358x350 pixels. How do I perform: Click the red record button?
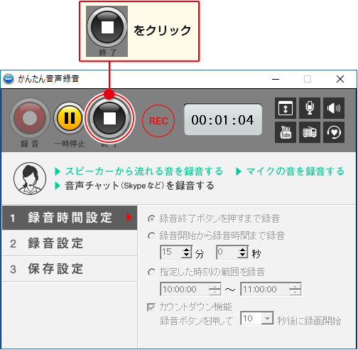coord(30,118)
